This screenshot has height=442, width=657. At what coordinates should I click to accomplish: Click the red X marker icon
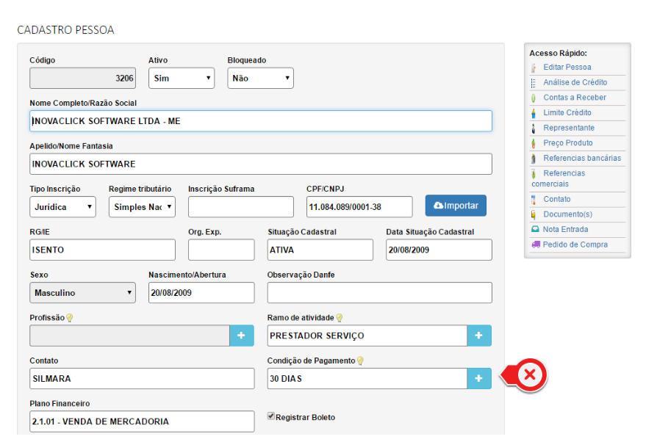pos(529,376)
